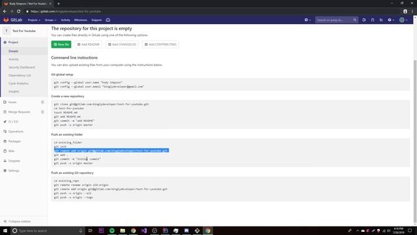Go to Activity in the top navbar
This screenshot has width=417, height=235.
click(65, 20)
